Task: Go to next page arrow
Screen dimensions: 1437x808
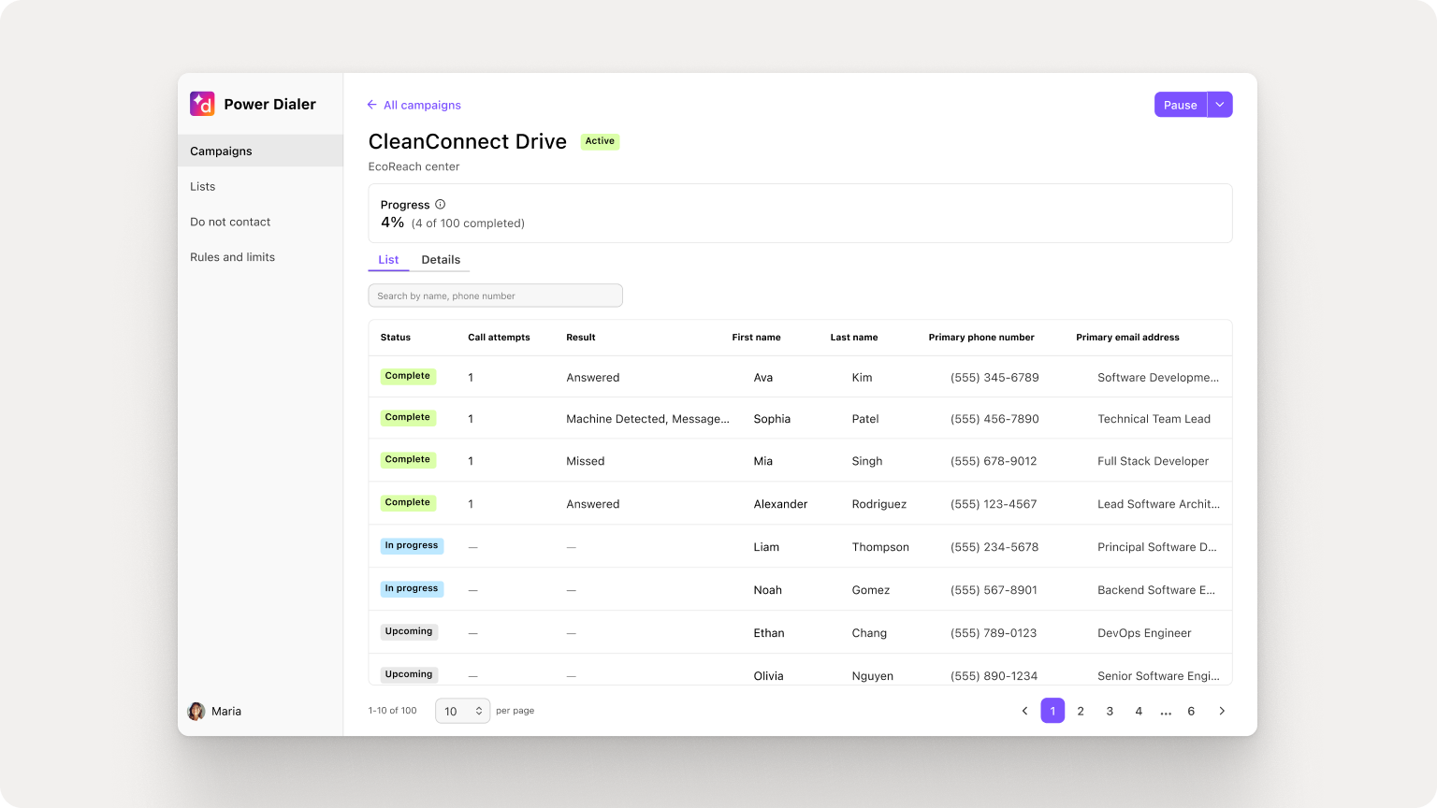Action: pos(1222,711)
